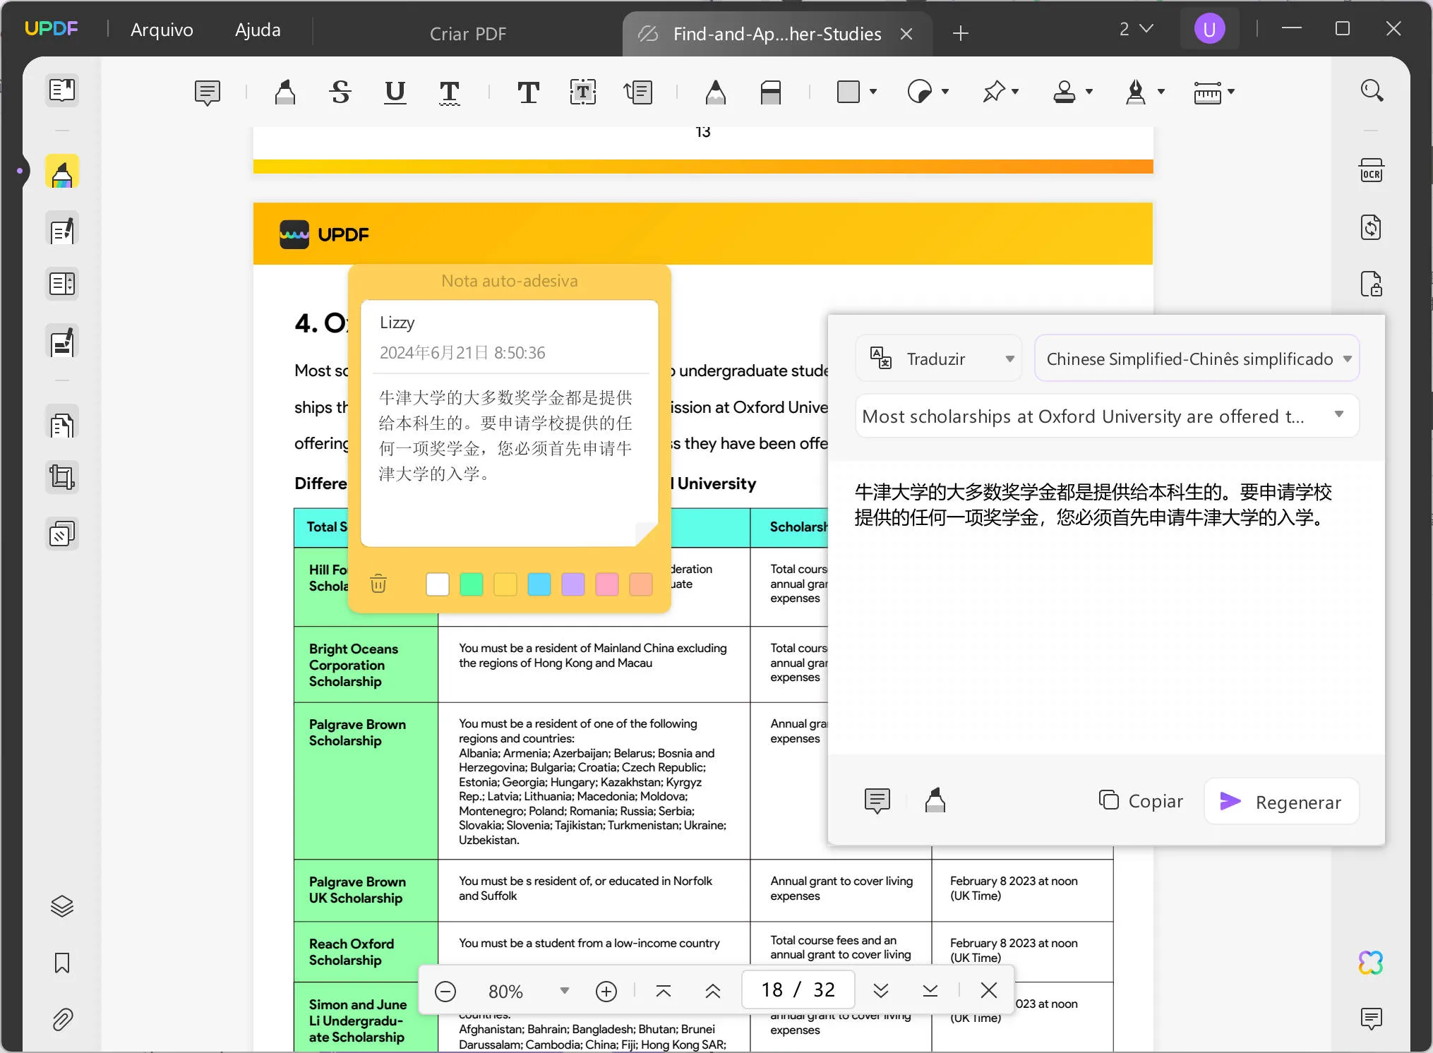1433x1053 pixels.
Task: Open the Pin tool dropdown arrow
Action: click(x=1016, y=92)
